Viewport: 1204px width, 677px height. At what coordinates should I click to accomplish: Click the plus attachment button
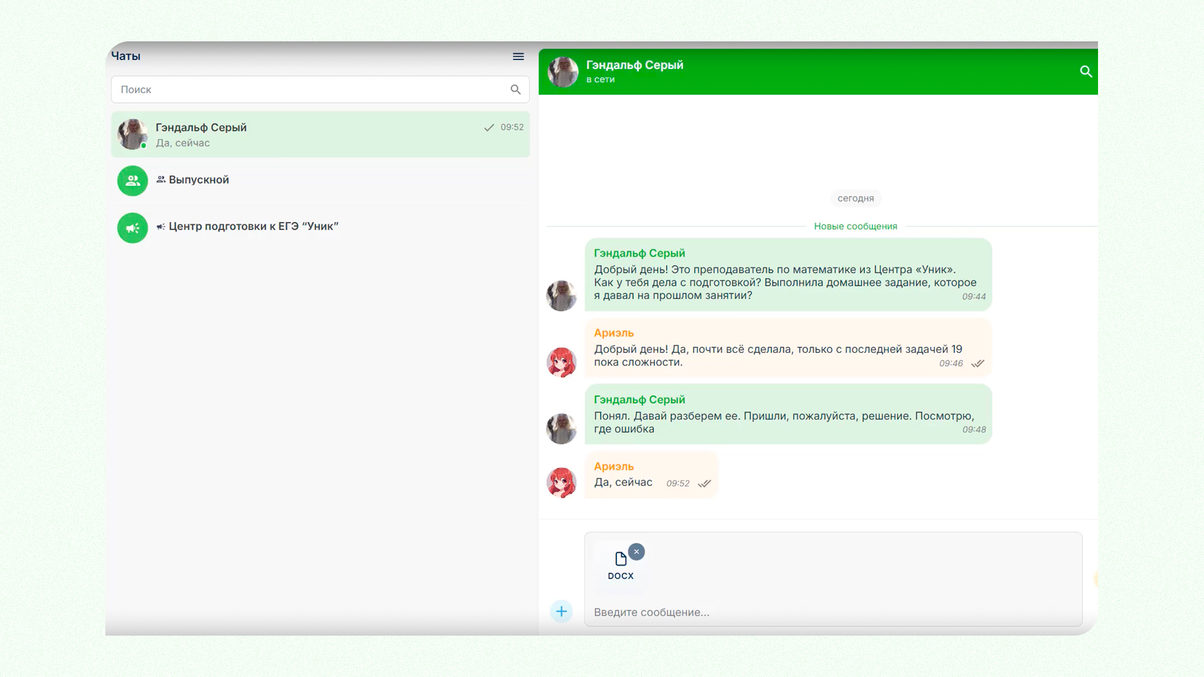pos(561,611)
